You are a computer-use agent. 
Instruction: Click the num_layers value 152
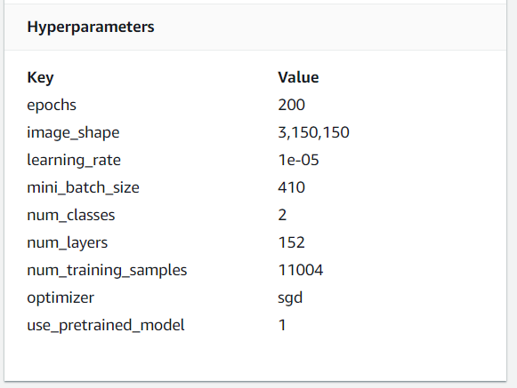[291, 243]
